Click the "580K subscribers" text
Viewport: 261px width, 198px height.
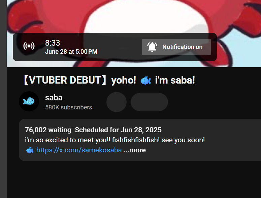click(x=68, y=107)
